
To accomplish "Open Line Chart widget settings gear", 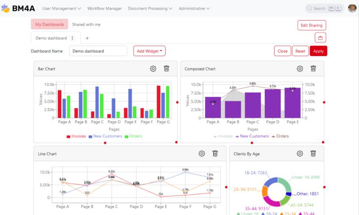I will [x=201, y=154].
